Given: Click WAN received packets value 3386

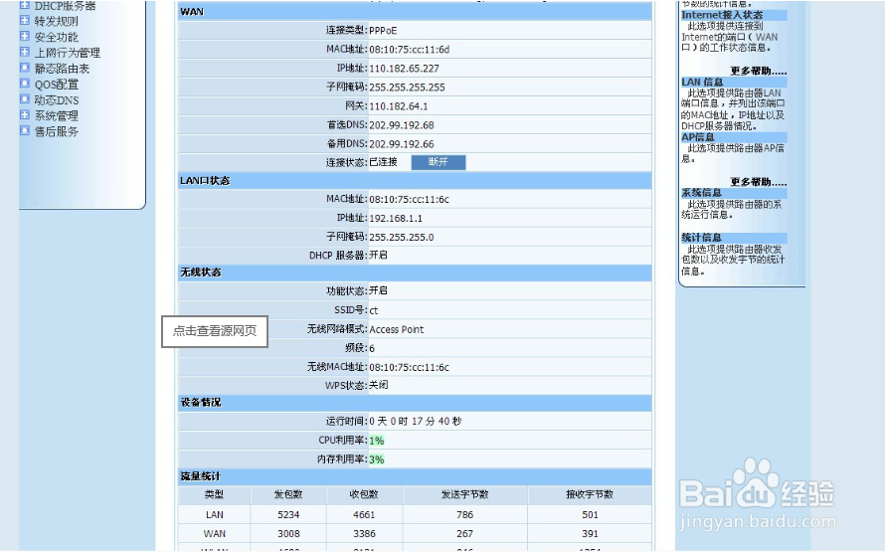Looking at the screenshot, I should pos(364,533).
